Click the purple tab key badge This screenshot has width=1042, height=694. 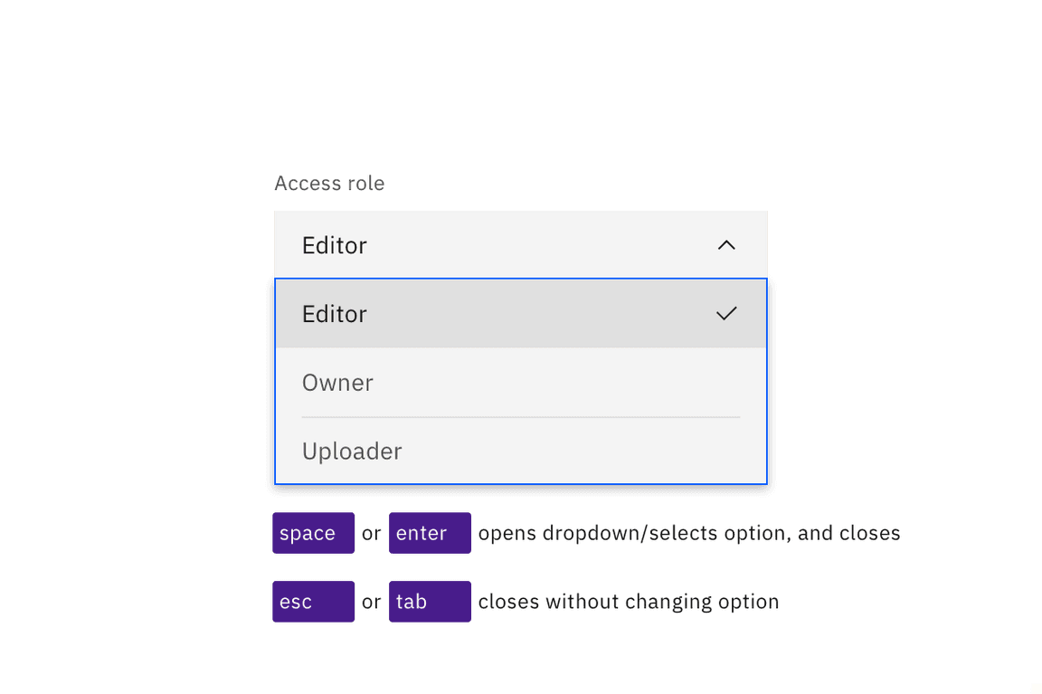(x=431, y=602)
